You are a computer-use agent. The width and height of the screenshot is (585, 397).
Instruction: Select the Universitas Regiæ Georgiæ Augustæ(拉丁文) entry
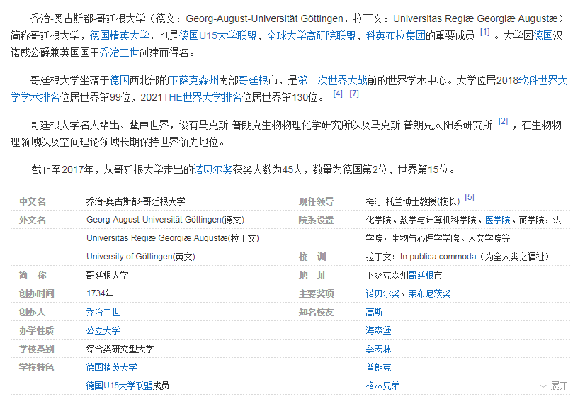pyautogui.click(x=173, y=238)
